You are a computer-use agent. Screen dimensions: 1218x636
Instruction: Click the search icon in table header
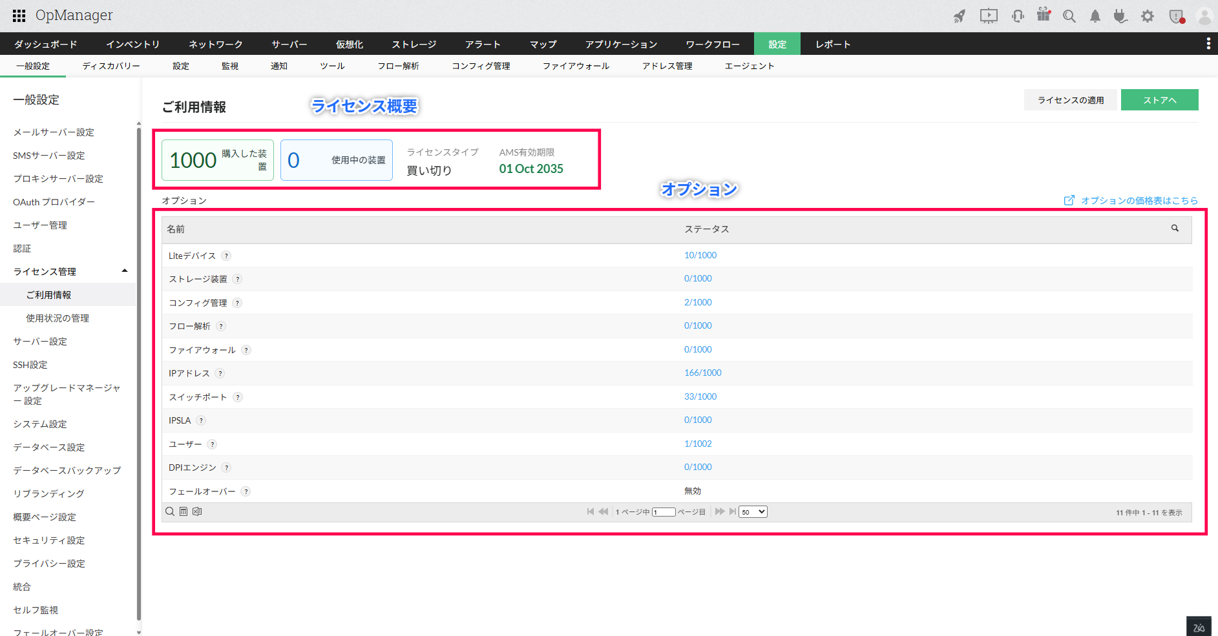tap(1175, 228)
